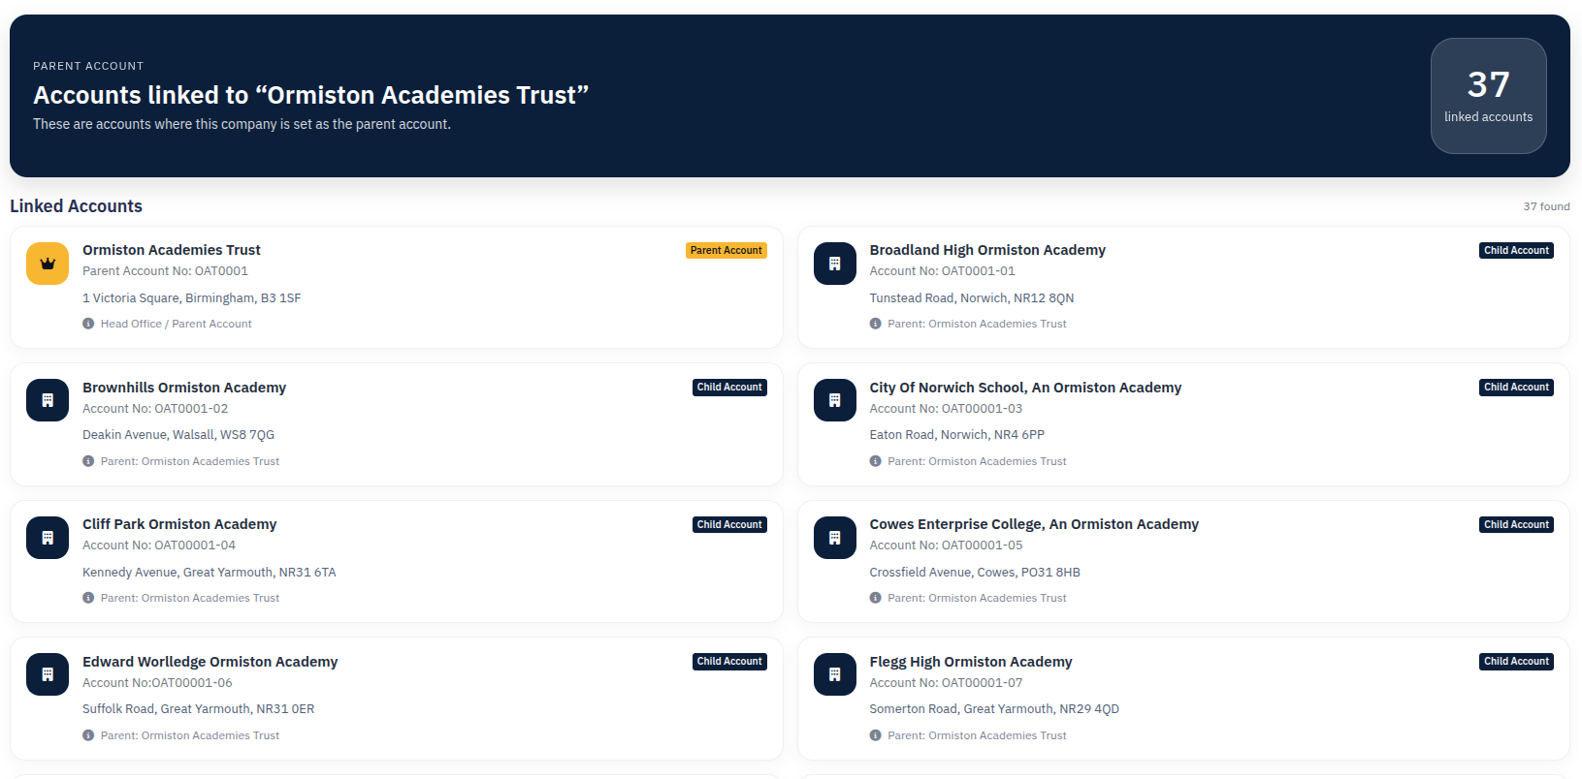This screenshot has height=779, width=1582.
Task: Click the info icon under Deakin Avenue, Walsall address
Action: coord(88,461)
